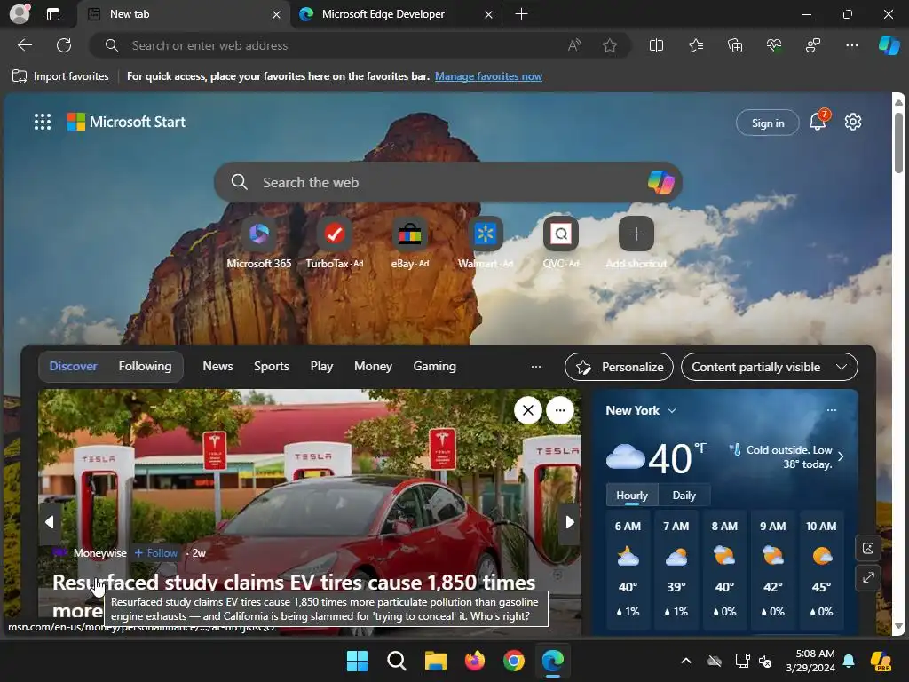Add this page to favorites star

point(609,45)
